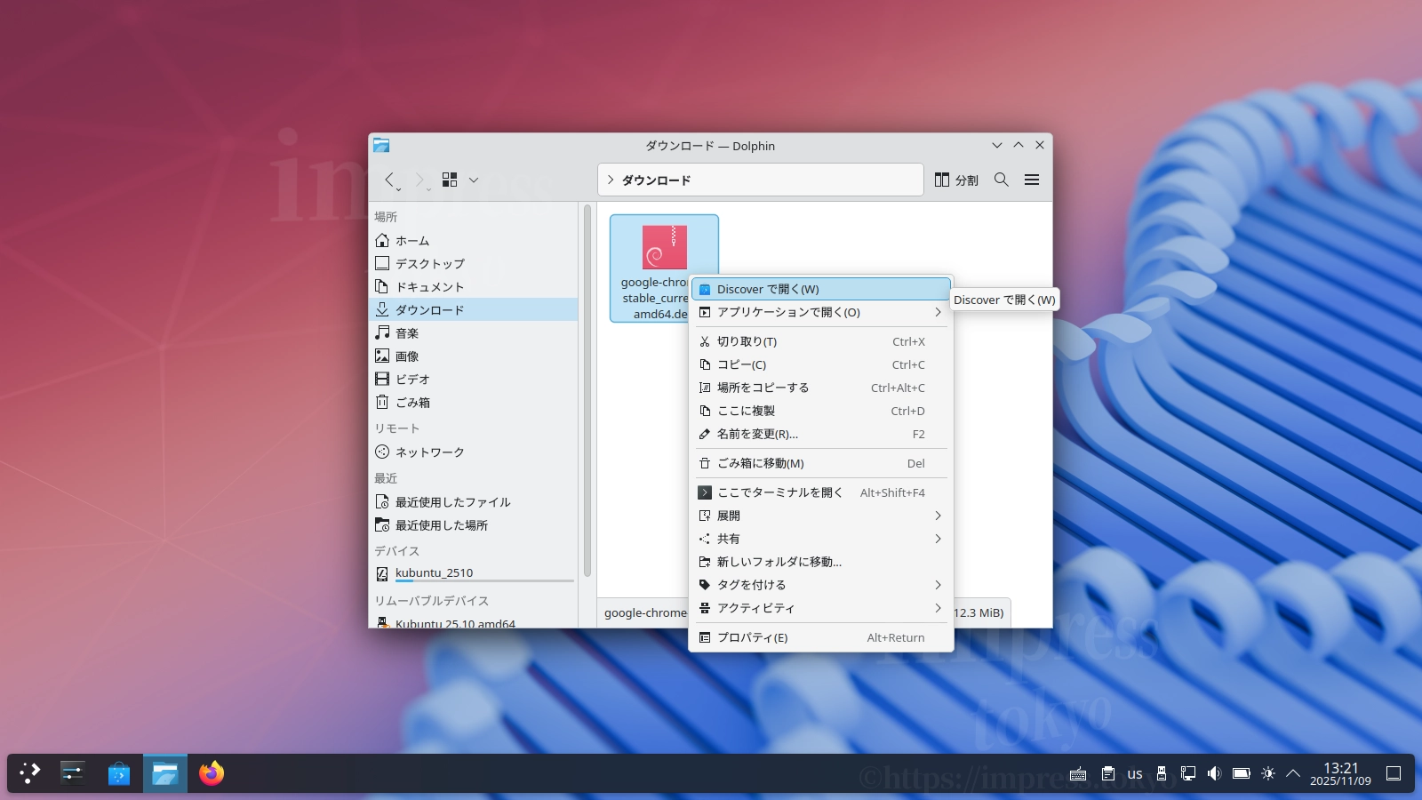1422x800 pixels.
Task: Open search with the magnifier icon
Action: coord(1002,180)
